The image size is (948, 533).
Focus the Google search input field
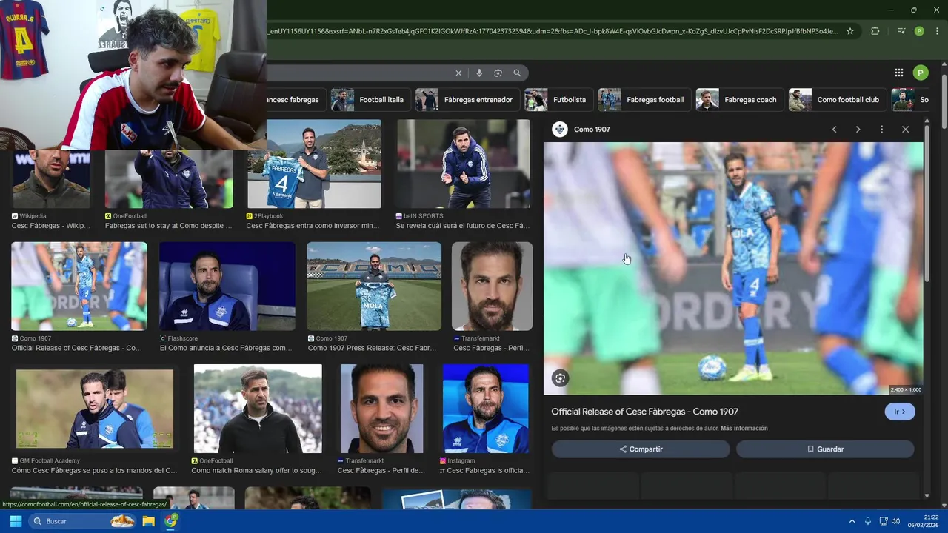point(359,73)
